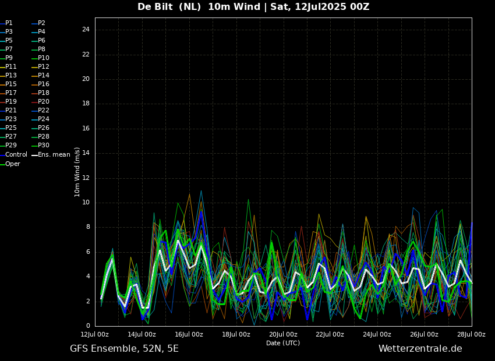Click the 10m Wind (m/s) axis label
Image resolution: width=495 pixels, height=361 pixels.
[77, 172]
